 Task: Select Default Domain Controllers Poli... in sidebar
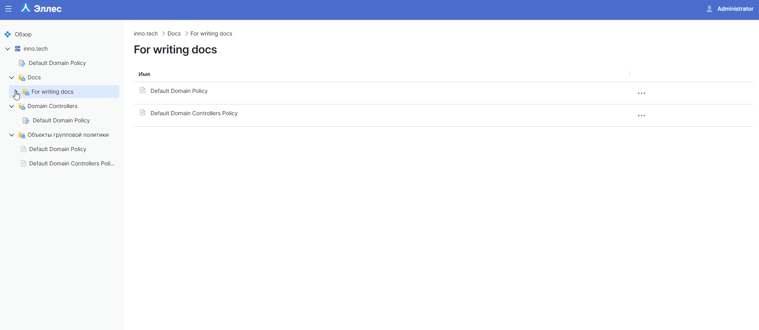point(72,163)
